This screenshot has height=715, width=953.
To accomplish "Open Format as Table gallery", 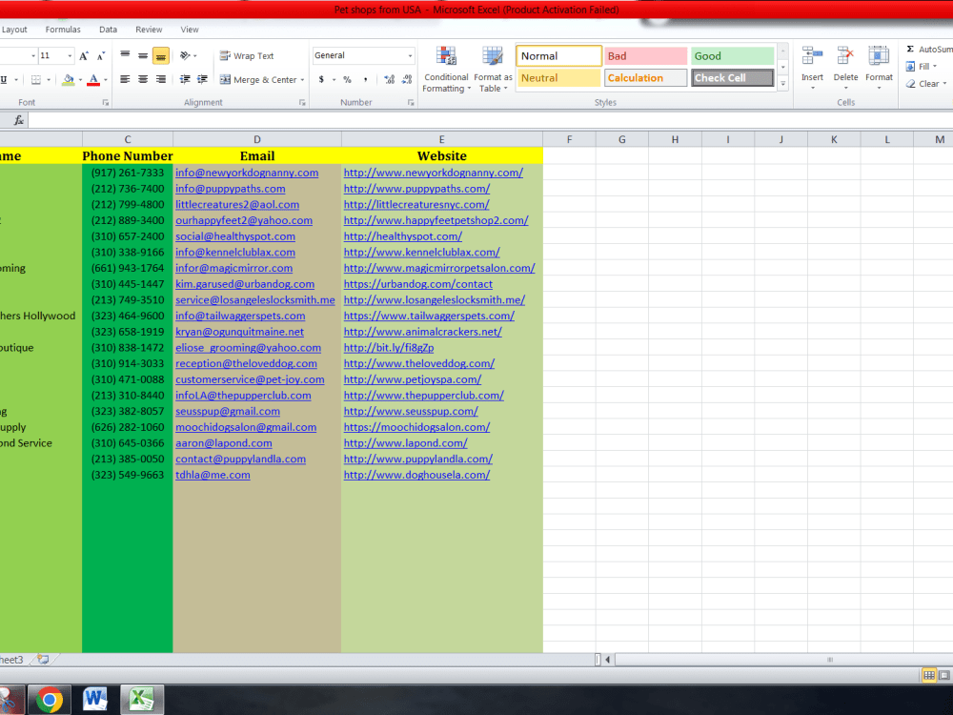I will pyautogui.click(x=493, y=70).
